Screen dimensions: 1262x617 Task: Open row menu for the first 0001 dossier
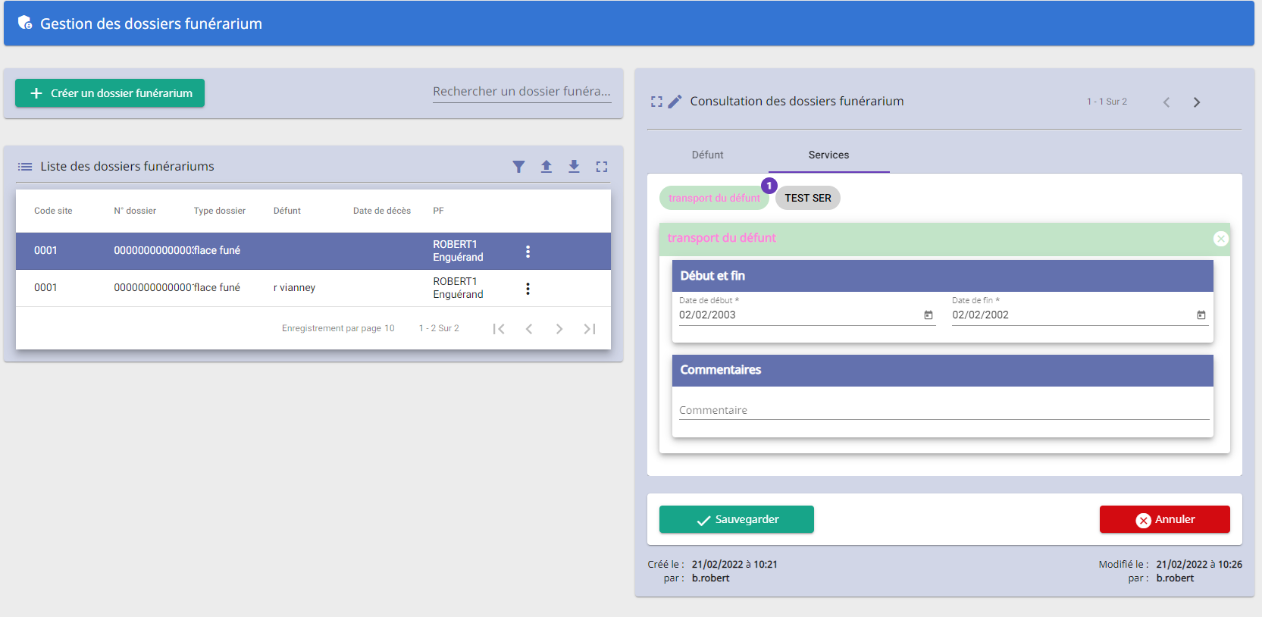528,251
